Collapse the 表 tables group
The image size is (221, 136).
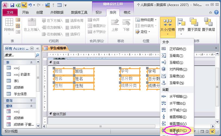[31, 62]
